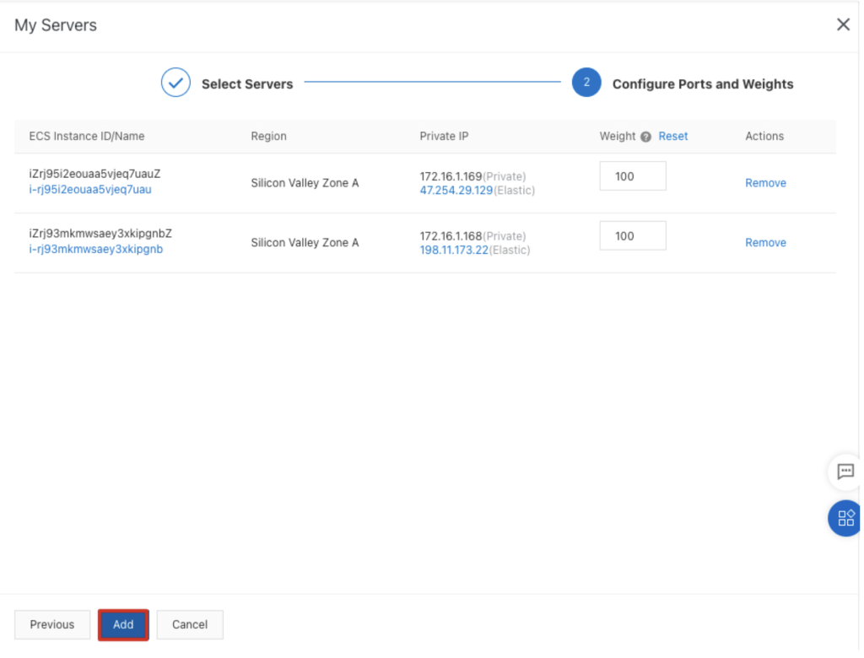Image resolution: width=864 pixels, height=658 pixels.
Task: Select instance name iZrj93mkmwsaey3xkipgnbZ
Action: [100, 234]
